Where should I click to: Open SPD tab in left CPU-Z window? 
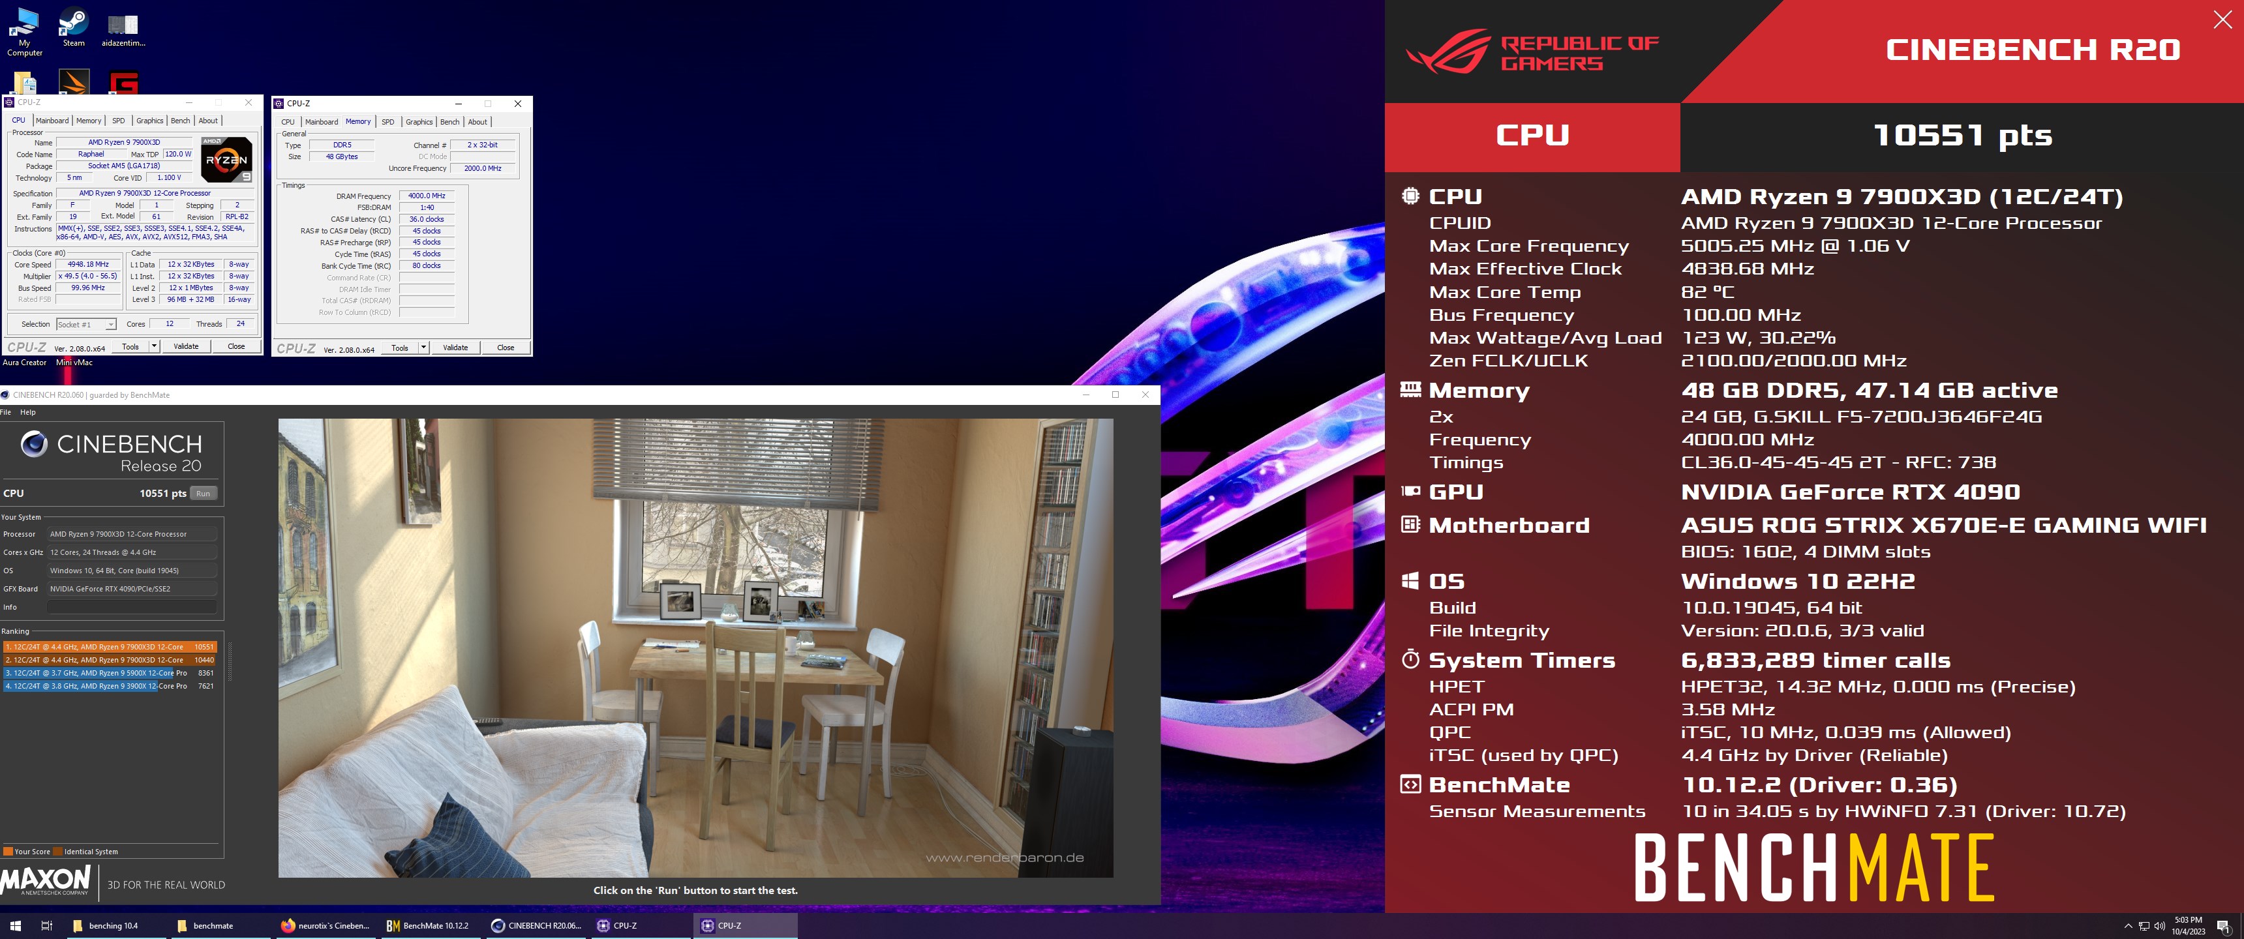(119, 121)
